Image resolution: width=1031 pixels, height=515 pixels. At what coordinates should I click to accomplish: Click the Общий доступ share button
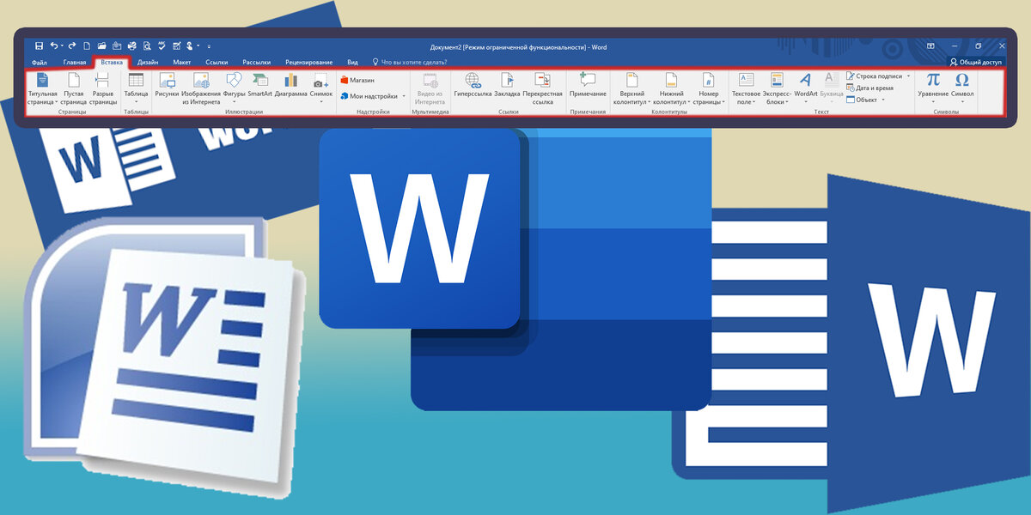pyautogui.click(x=975, y=62)
